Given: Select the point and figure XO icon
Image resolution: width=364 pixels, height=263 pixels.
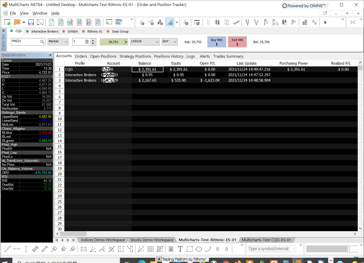Looking at the screenshot, I should coord(275,22).
